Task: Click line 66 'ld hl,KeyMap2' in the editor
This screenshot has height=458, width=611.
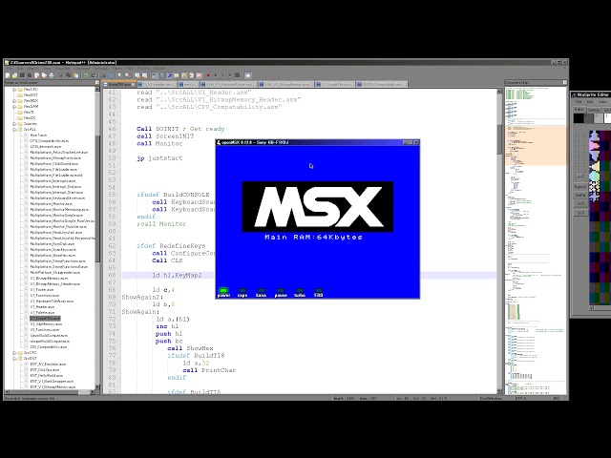Action: click(177, 275)
